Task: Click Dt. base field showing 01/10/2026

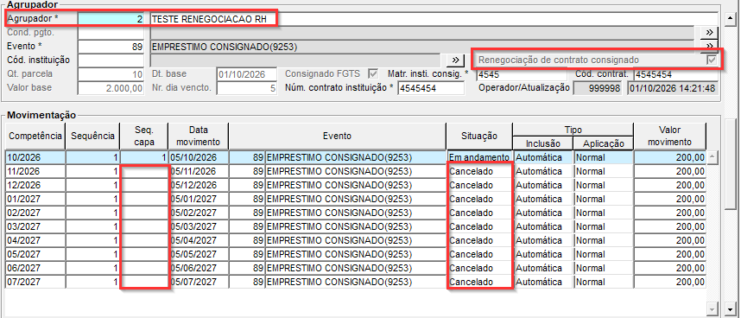Action: (247, 74)
